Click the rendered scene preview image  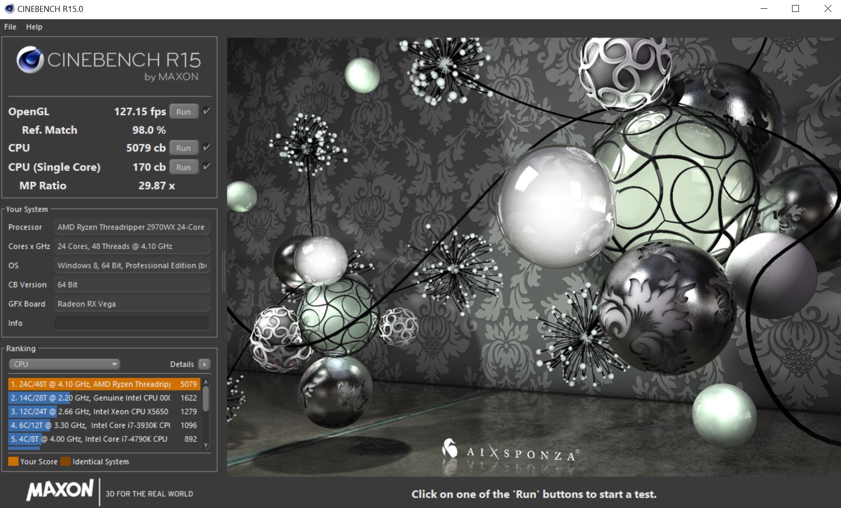click(x=534, y=257)
